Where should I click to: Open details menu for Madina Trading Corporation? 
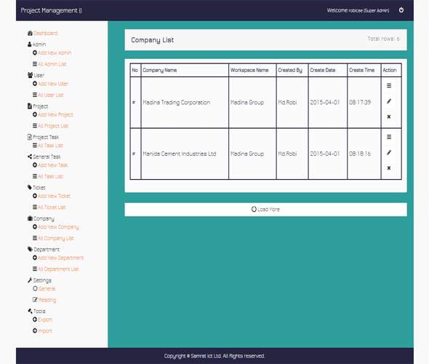pos(389,86)
